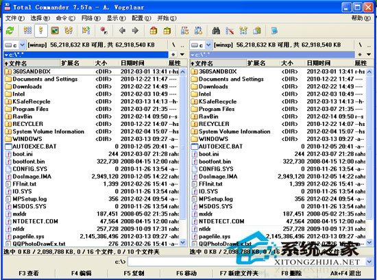Open the FTP URL new connection icon

pos(198,31)
